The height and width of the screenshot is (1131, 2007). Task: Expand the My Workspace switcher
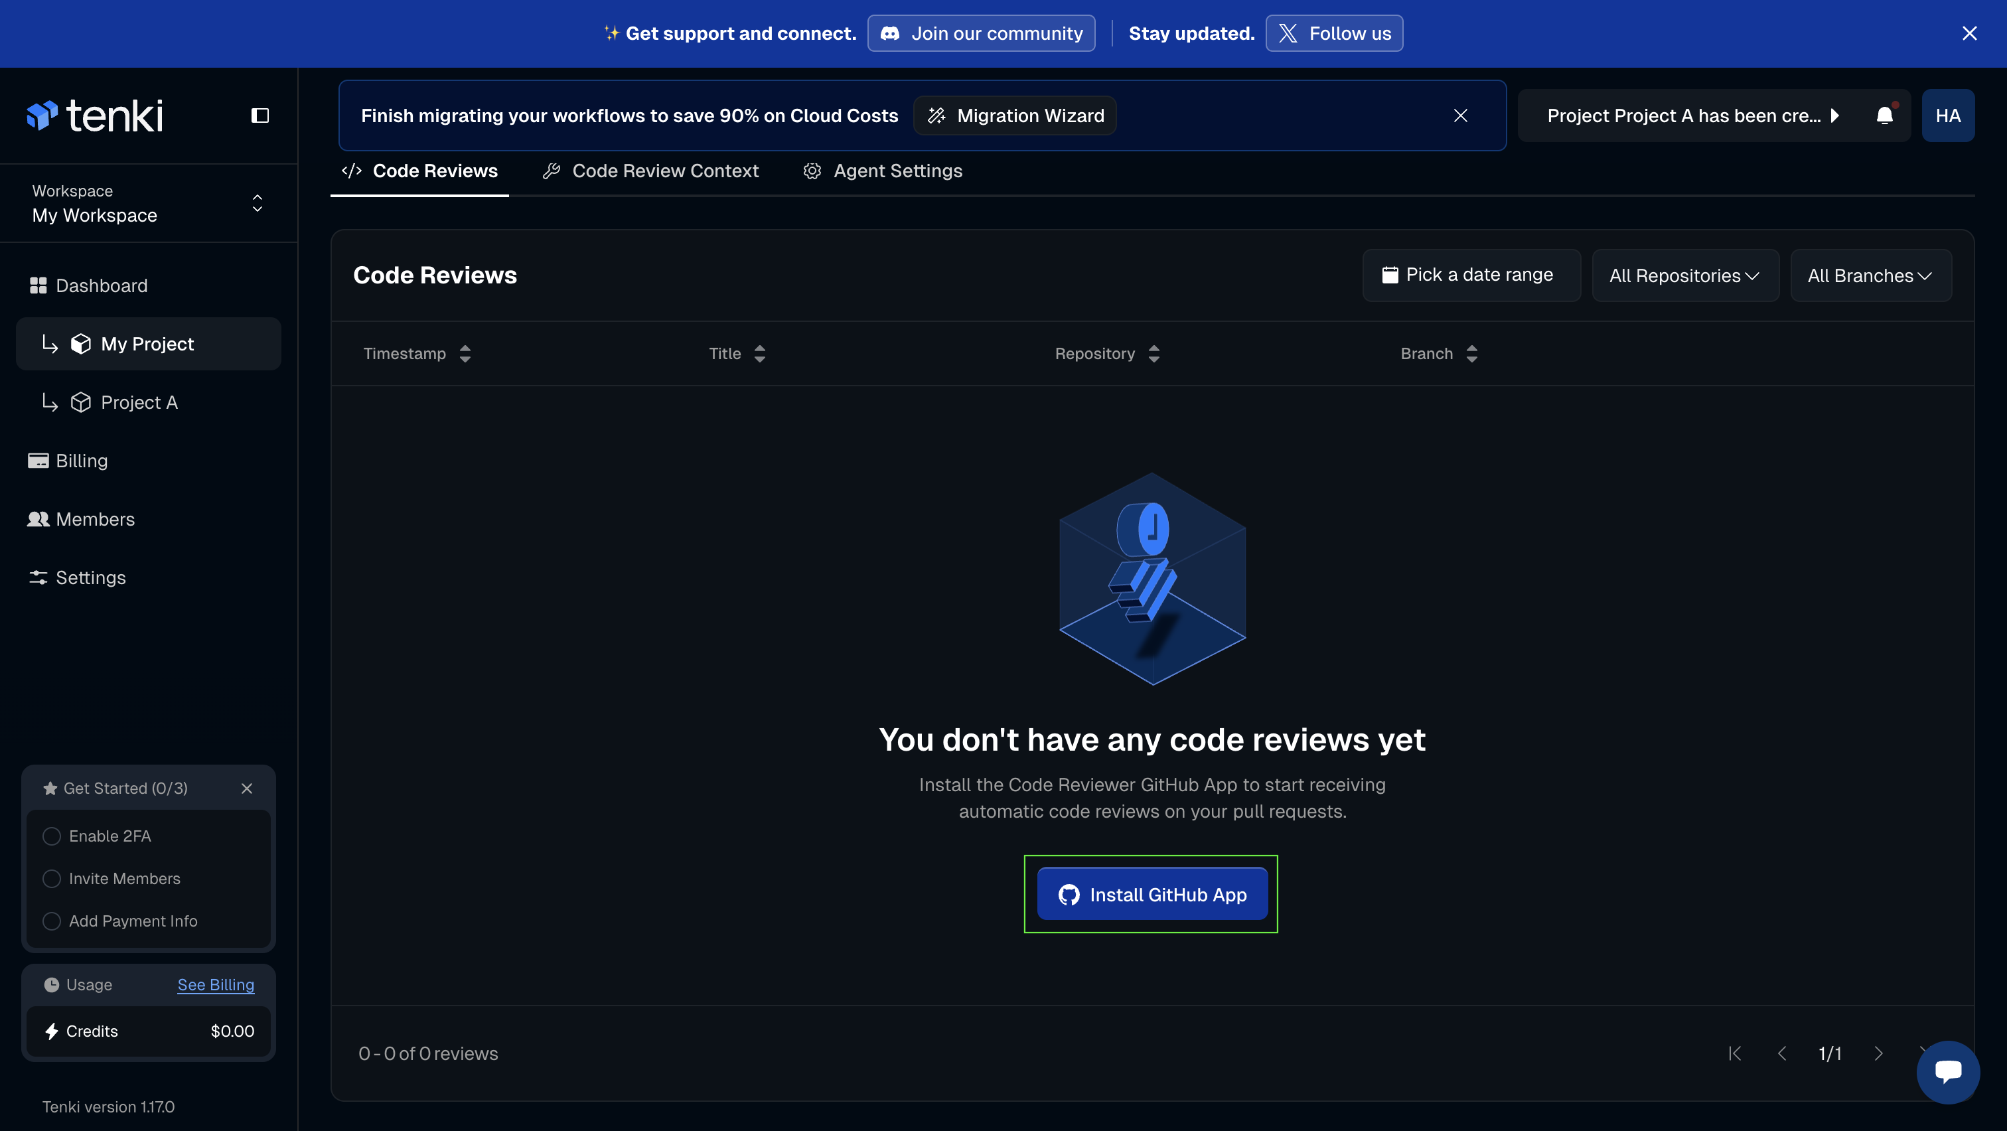(x=257, y=203)
